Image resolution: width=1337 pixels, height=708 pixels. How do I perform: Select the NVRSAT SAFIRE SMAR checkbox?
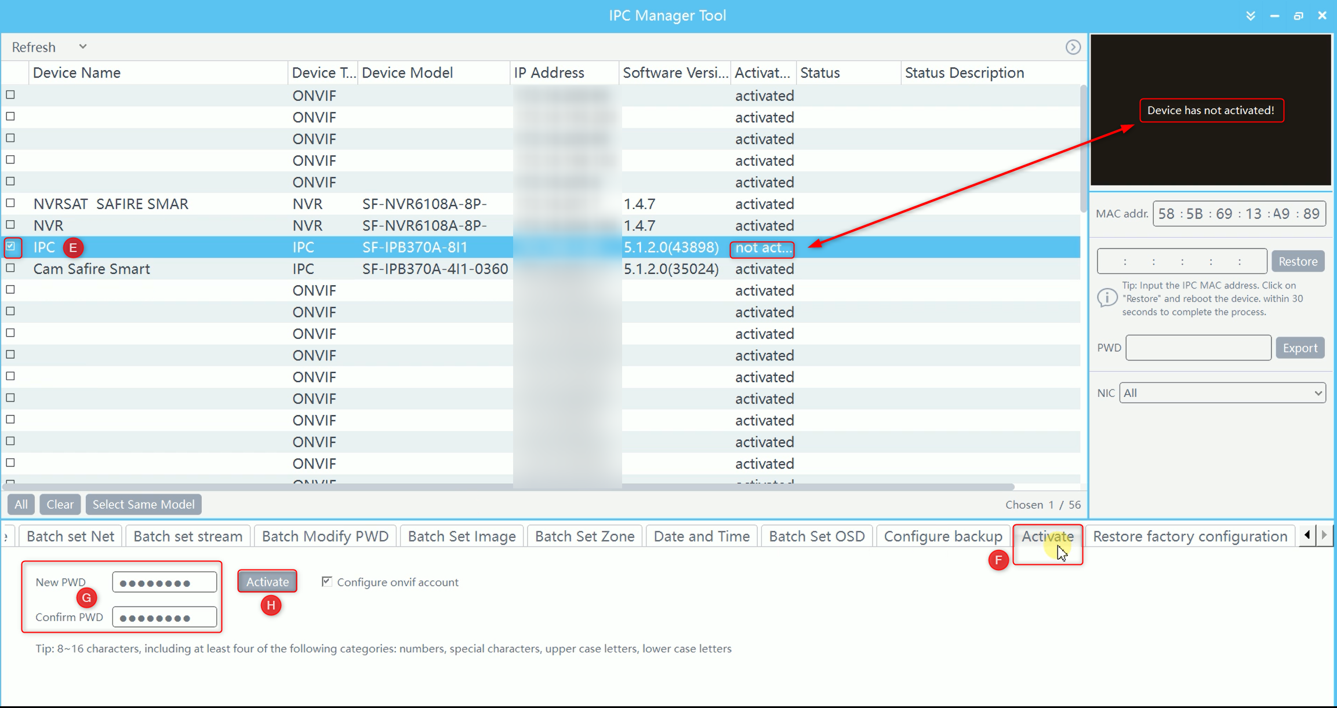11,203
